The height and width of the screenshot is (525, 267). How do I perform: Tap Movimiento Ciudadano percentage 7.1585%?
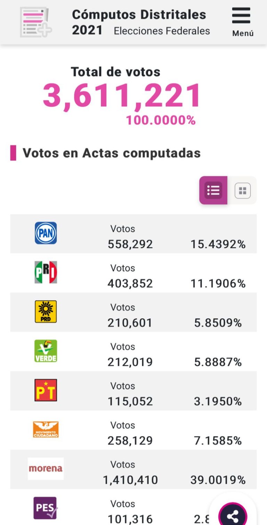(218, 441)
